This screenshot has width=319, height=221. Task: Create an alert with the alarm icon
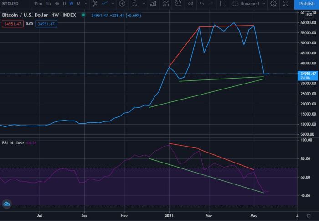pyautogui.click(x=178, y=4)
